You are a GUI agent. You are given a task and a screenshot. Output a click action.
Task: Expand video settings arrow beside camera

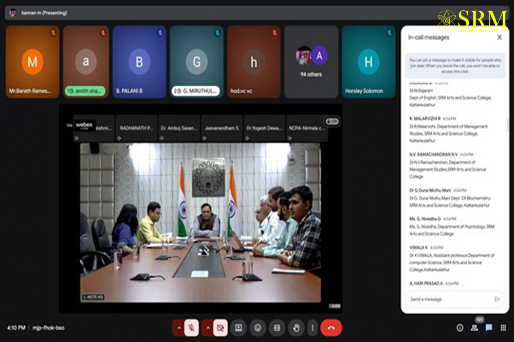[208, 328]
